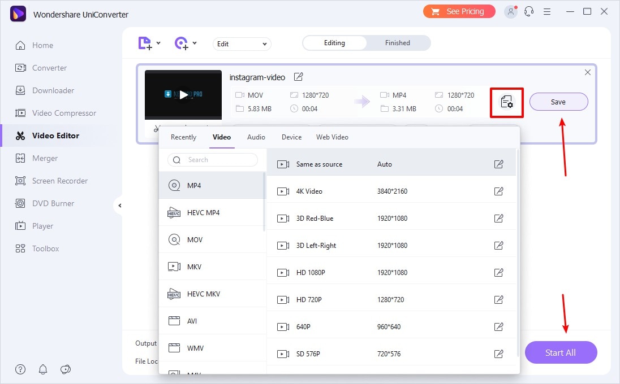Screen dimensions: 620x384
Task: Open DVD Burner section
Action: [44, 204]
